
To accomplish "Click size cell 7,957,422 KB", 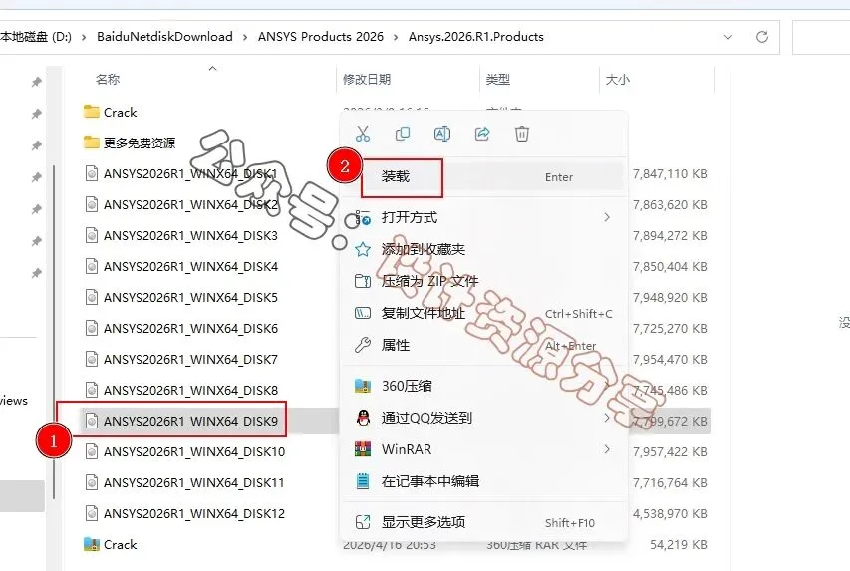I will (670, 452).
